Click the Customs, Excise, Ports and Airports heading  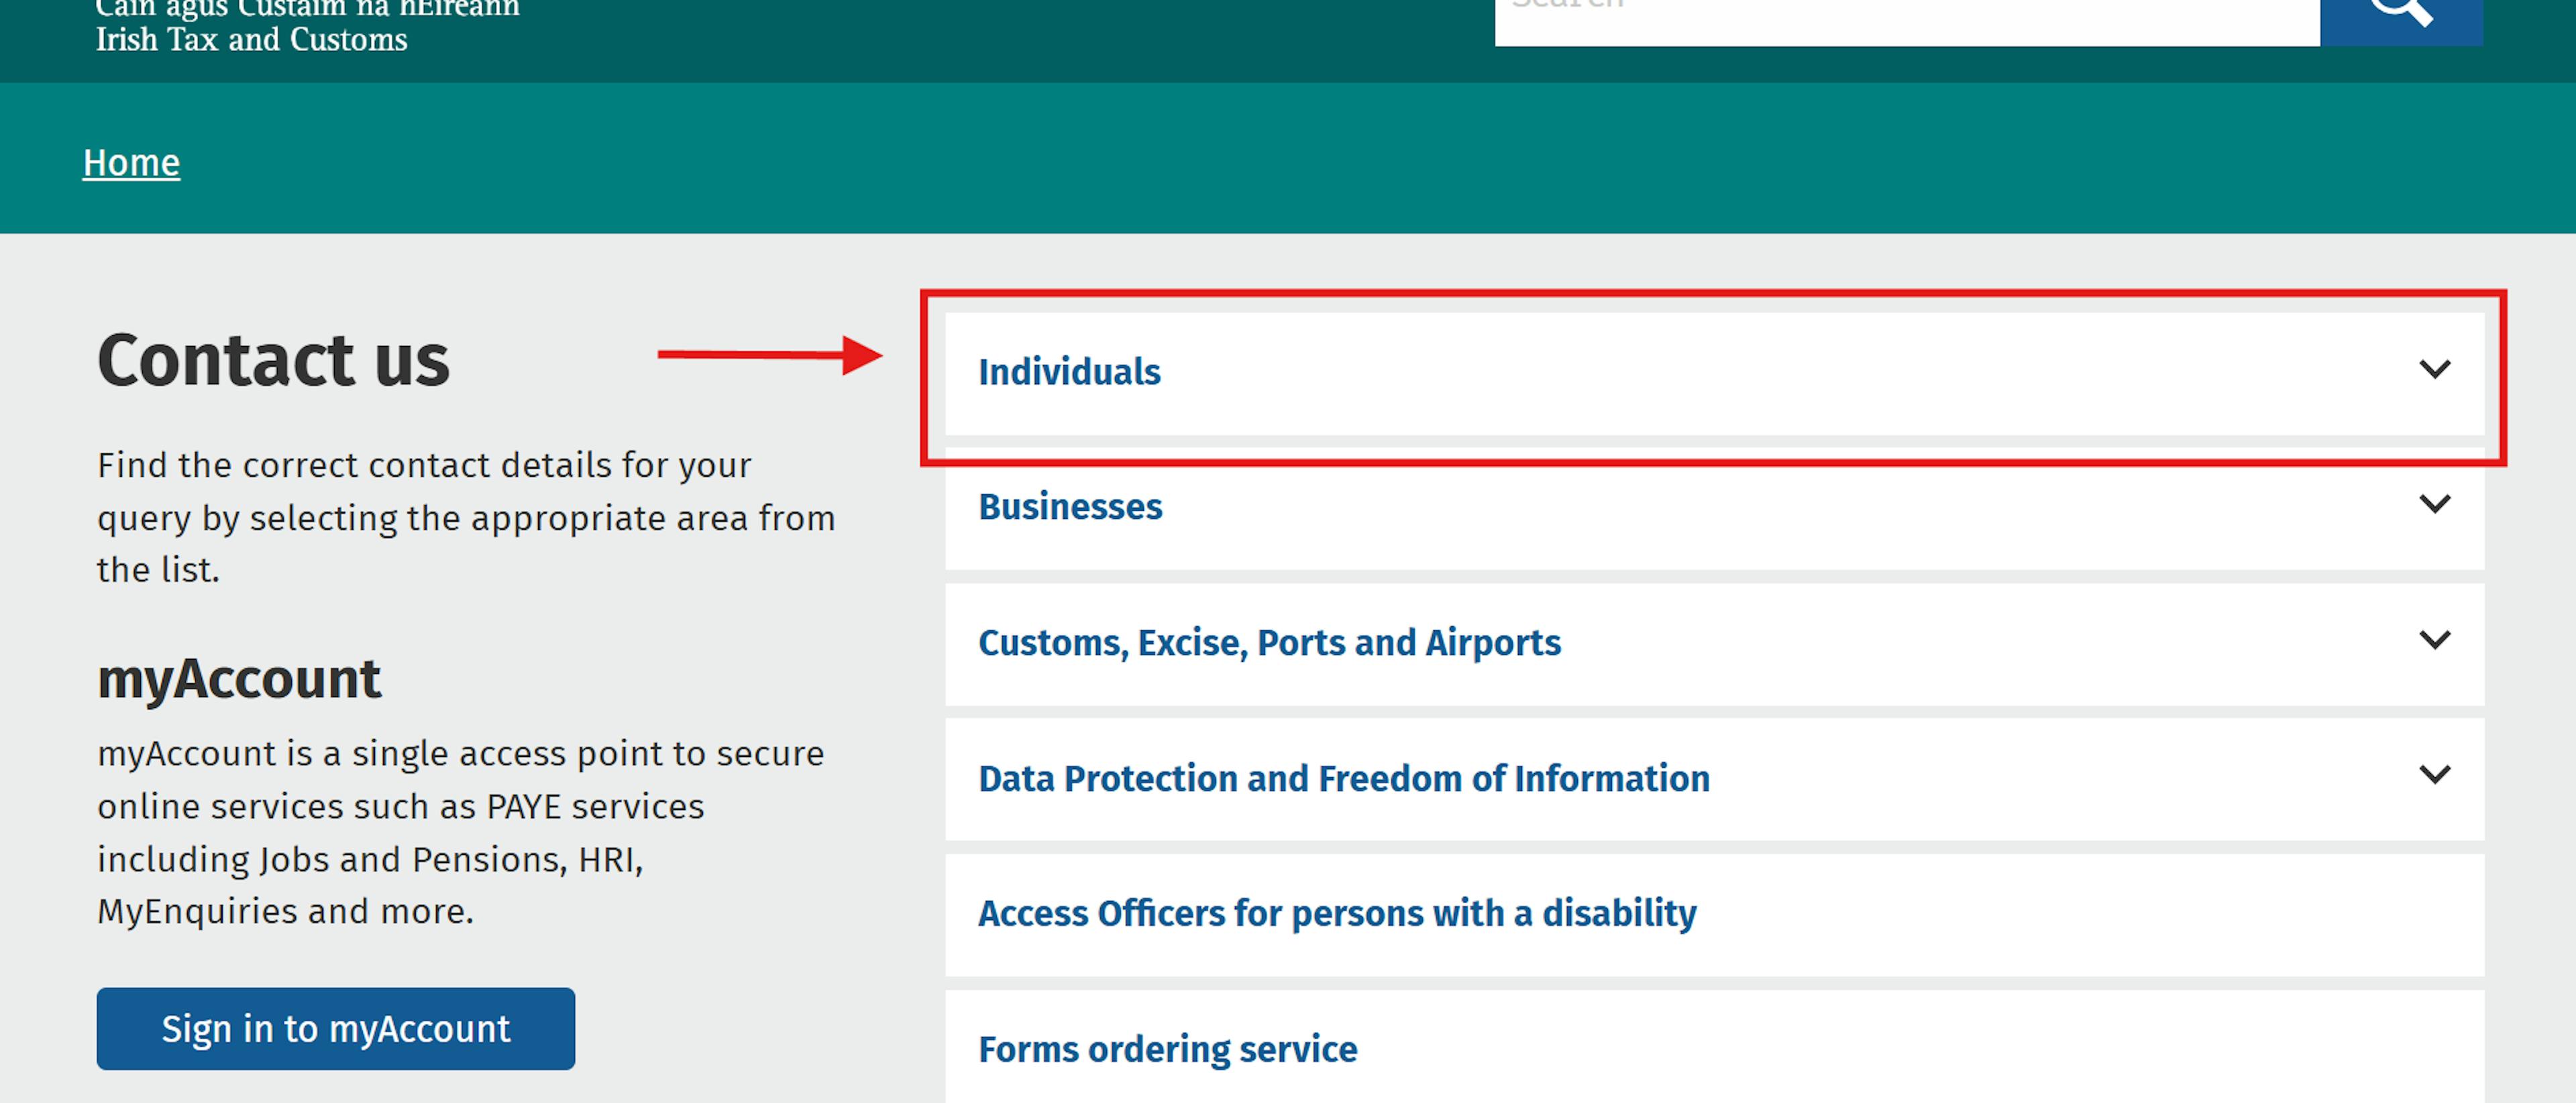pos(1270,642)
